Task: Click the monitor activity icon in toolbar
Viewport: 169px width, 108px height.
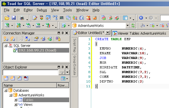Action: click(x=62, y=18)
